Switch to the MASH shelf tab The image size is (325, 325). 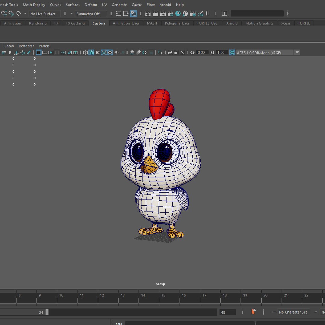pos(152,23)
